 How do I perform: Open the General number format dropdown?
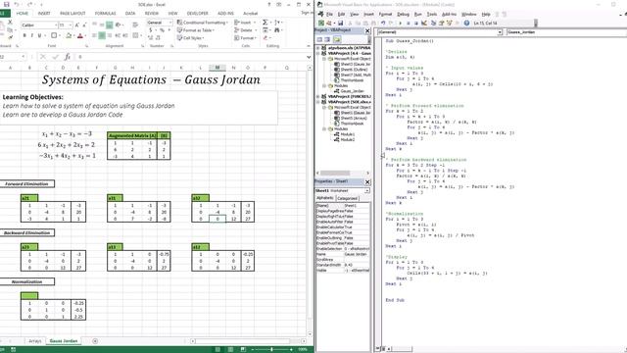pos(170,23)
